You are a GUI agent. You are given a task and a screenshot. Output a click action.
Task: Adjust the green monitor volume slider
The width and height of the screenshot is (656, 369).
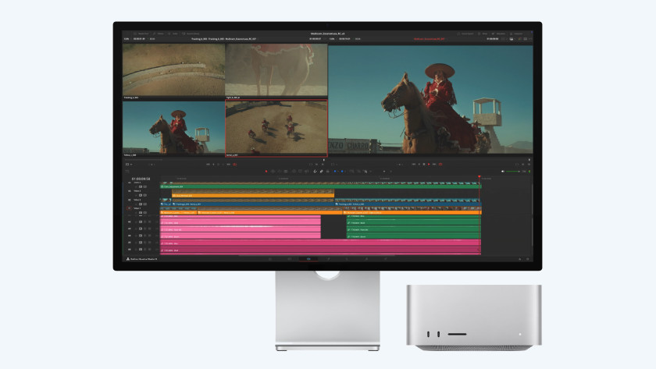tap(513, 172)
